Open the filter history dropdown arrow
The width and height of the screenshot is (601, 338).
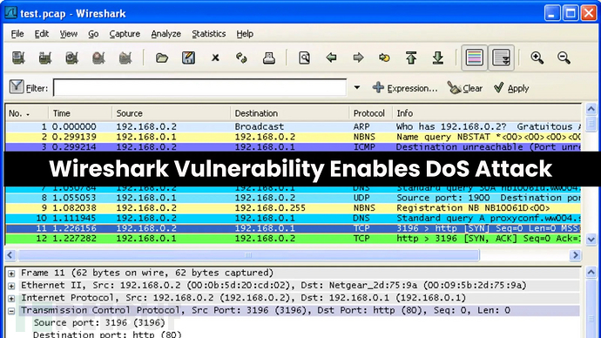[x=357, y=87]
